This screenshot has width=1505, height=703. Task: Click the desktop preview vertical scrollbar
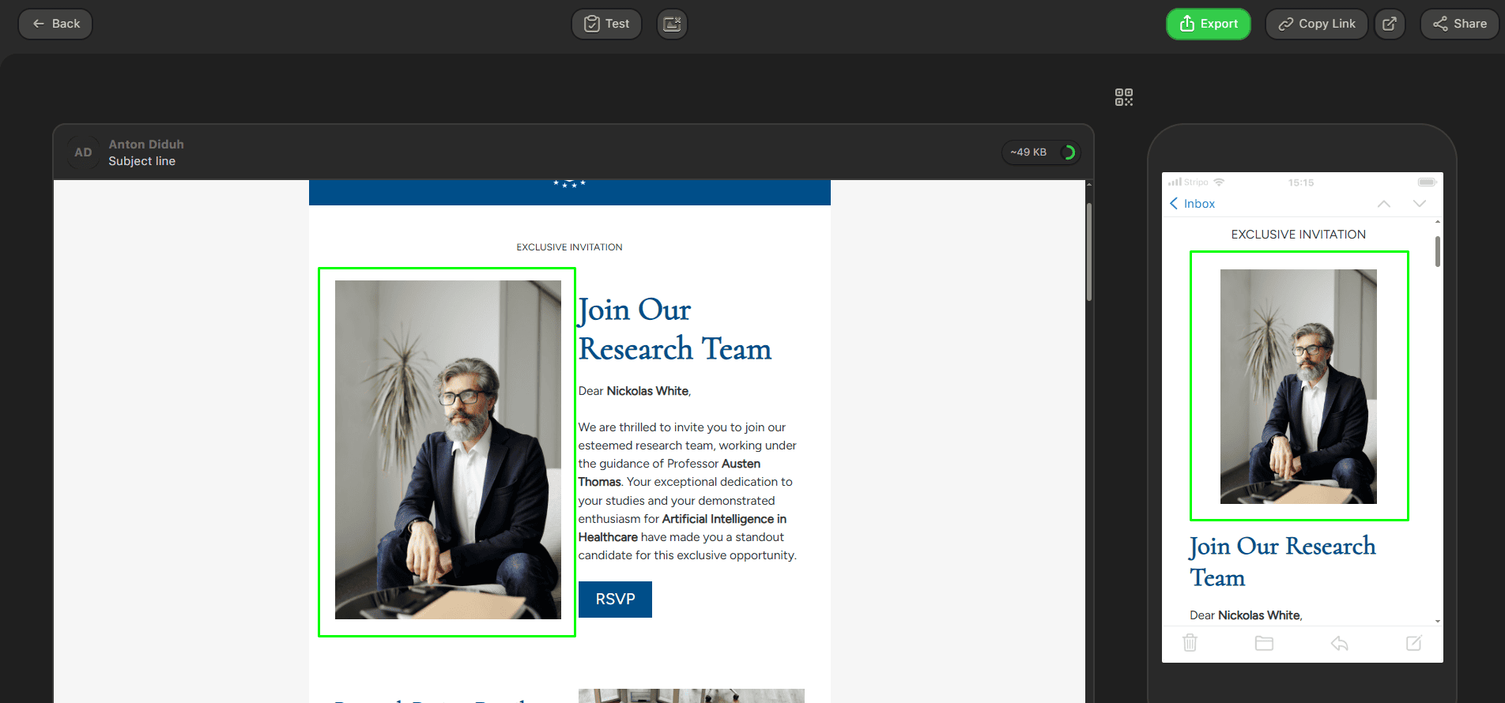point(1088,253)
